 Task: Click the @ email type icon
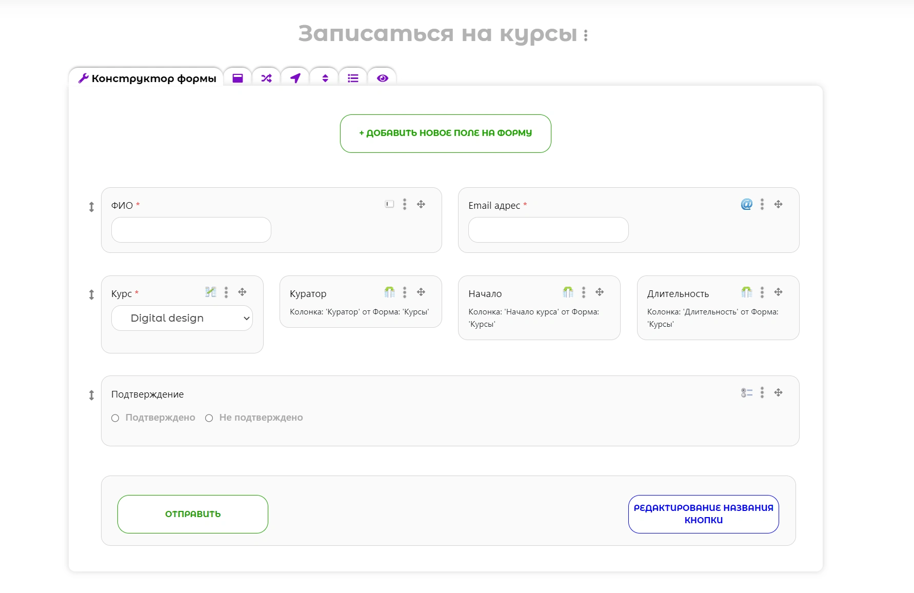click(747, 204)
